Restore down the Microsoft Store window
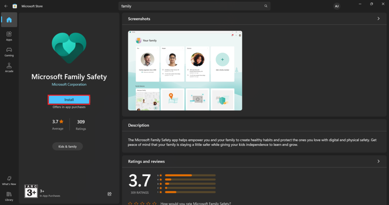Viewport: 389px width, 205px height. click(x=372, y=4)
